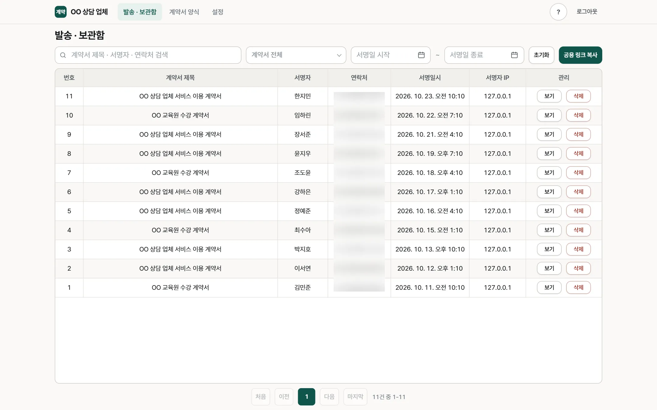Focus the contract search input field

coord(148,55)
